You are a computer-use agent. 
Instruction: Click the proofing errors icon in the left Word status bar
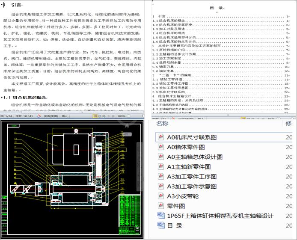click(39, 116)
